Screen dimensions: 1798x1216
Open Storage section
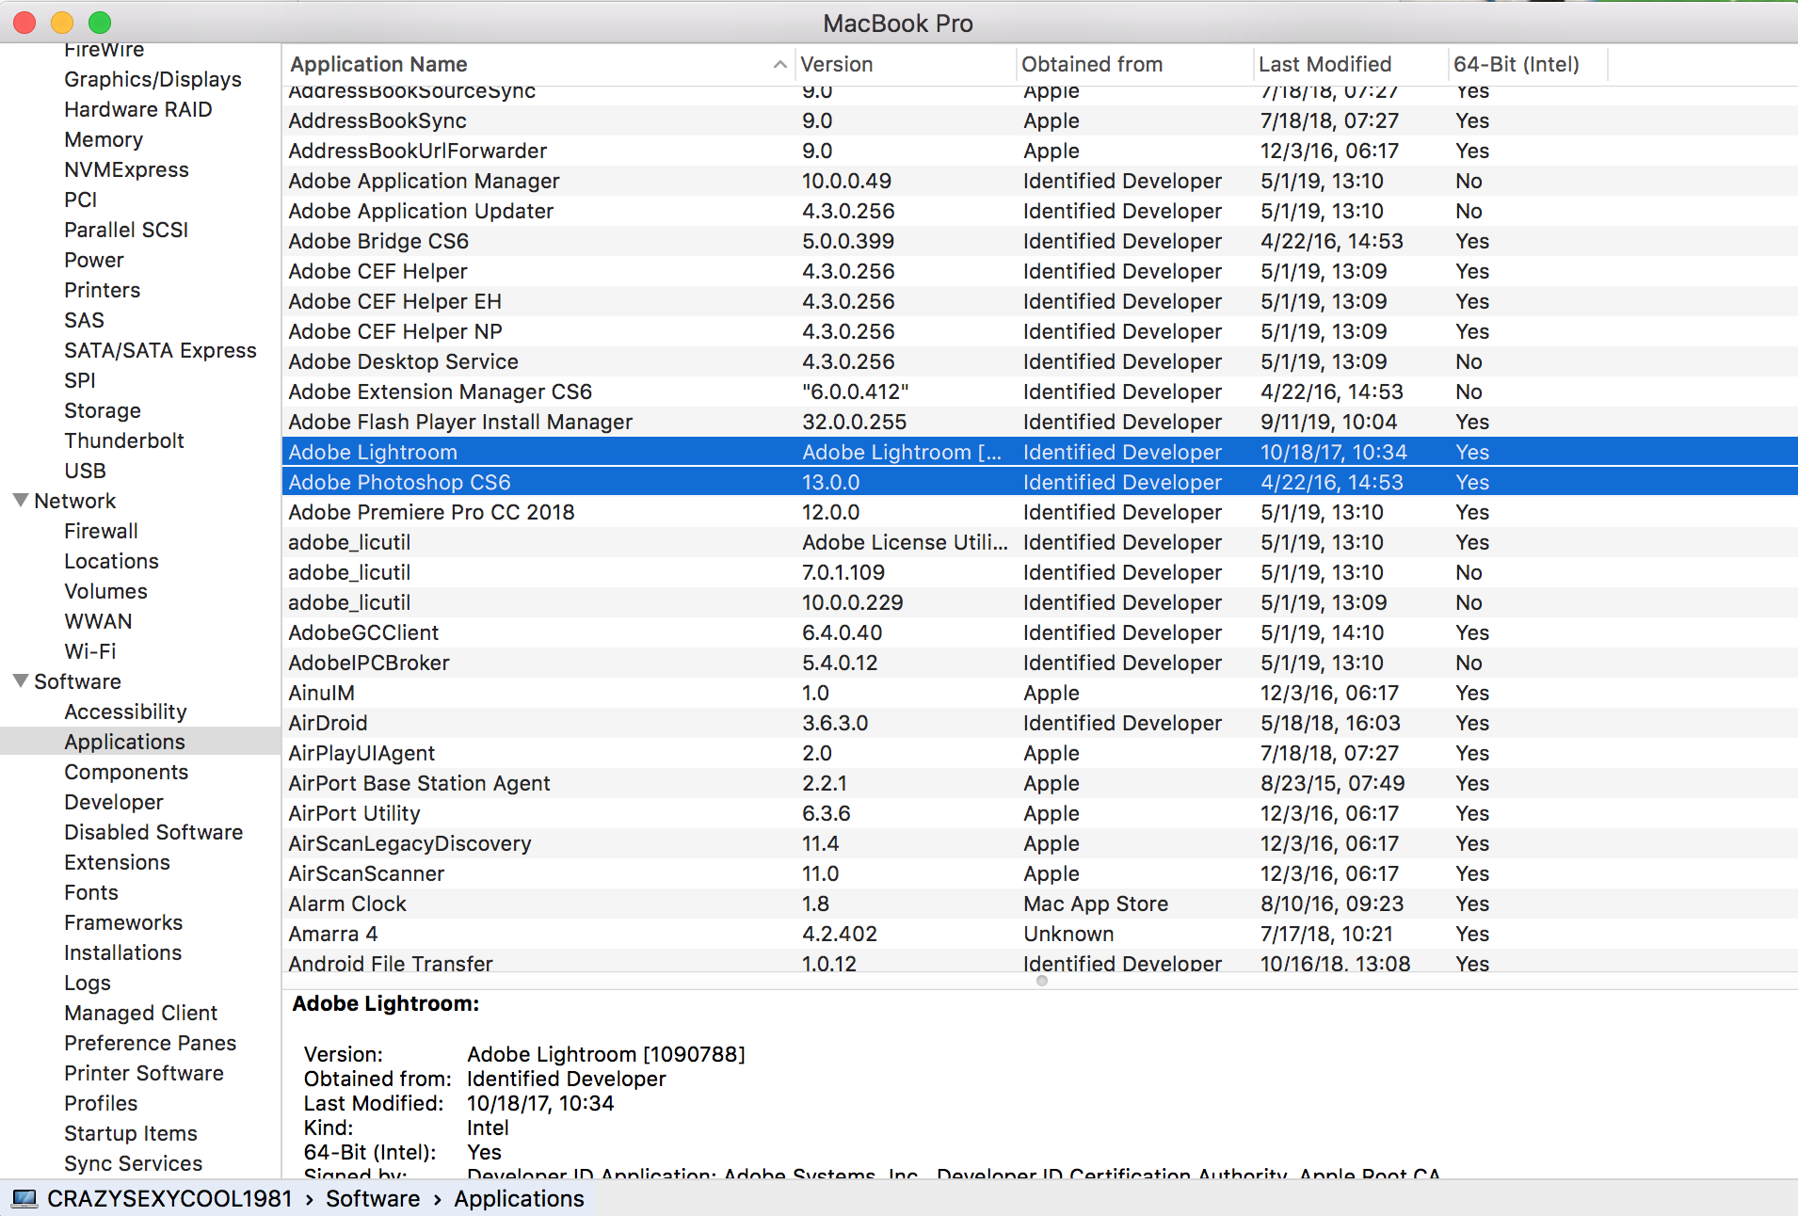pyautogui.click(x=103, y=410)
